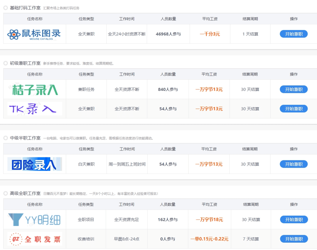Open the TK录入 task logo
The image size is (317, 250).
point(35,109)
